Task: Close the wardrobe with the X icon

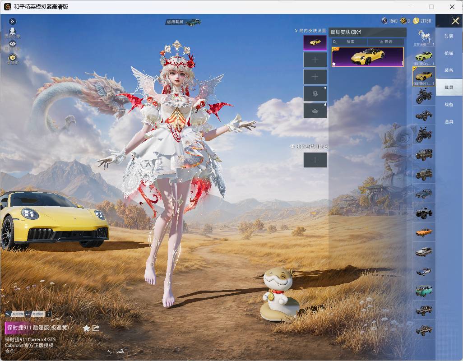Action: (x=455, y=21)
